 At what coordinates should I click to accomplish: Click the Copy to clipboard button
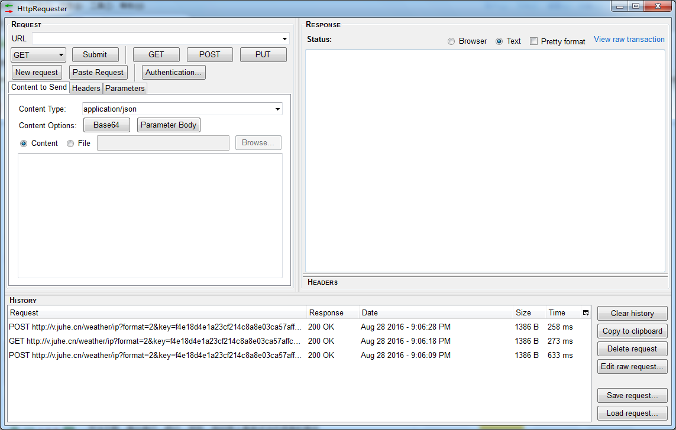pos(632,331)
